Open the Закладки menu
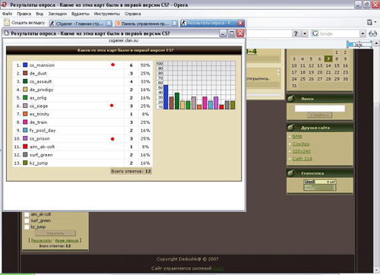This screenshot has width=380, height=275. click(x=58, y=14)
